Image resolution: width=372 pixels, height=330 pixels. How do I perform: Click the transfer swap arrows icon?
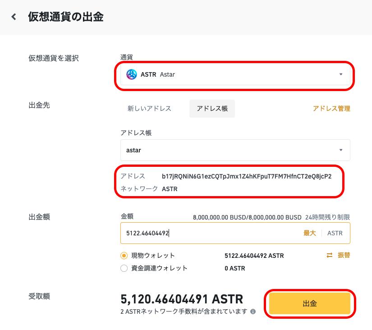(x=330, y=255)
